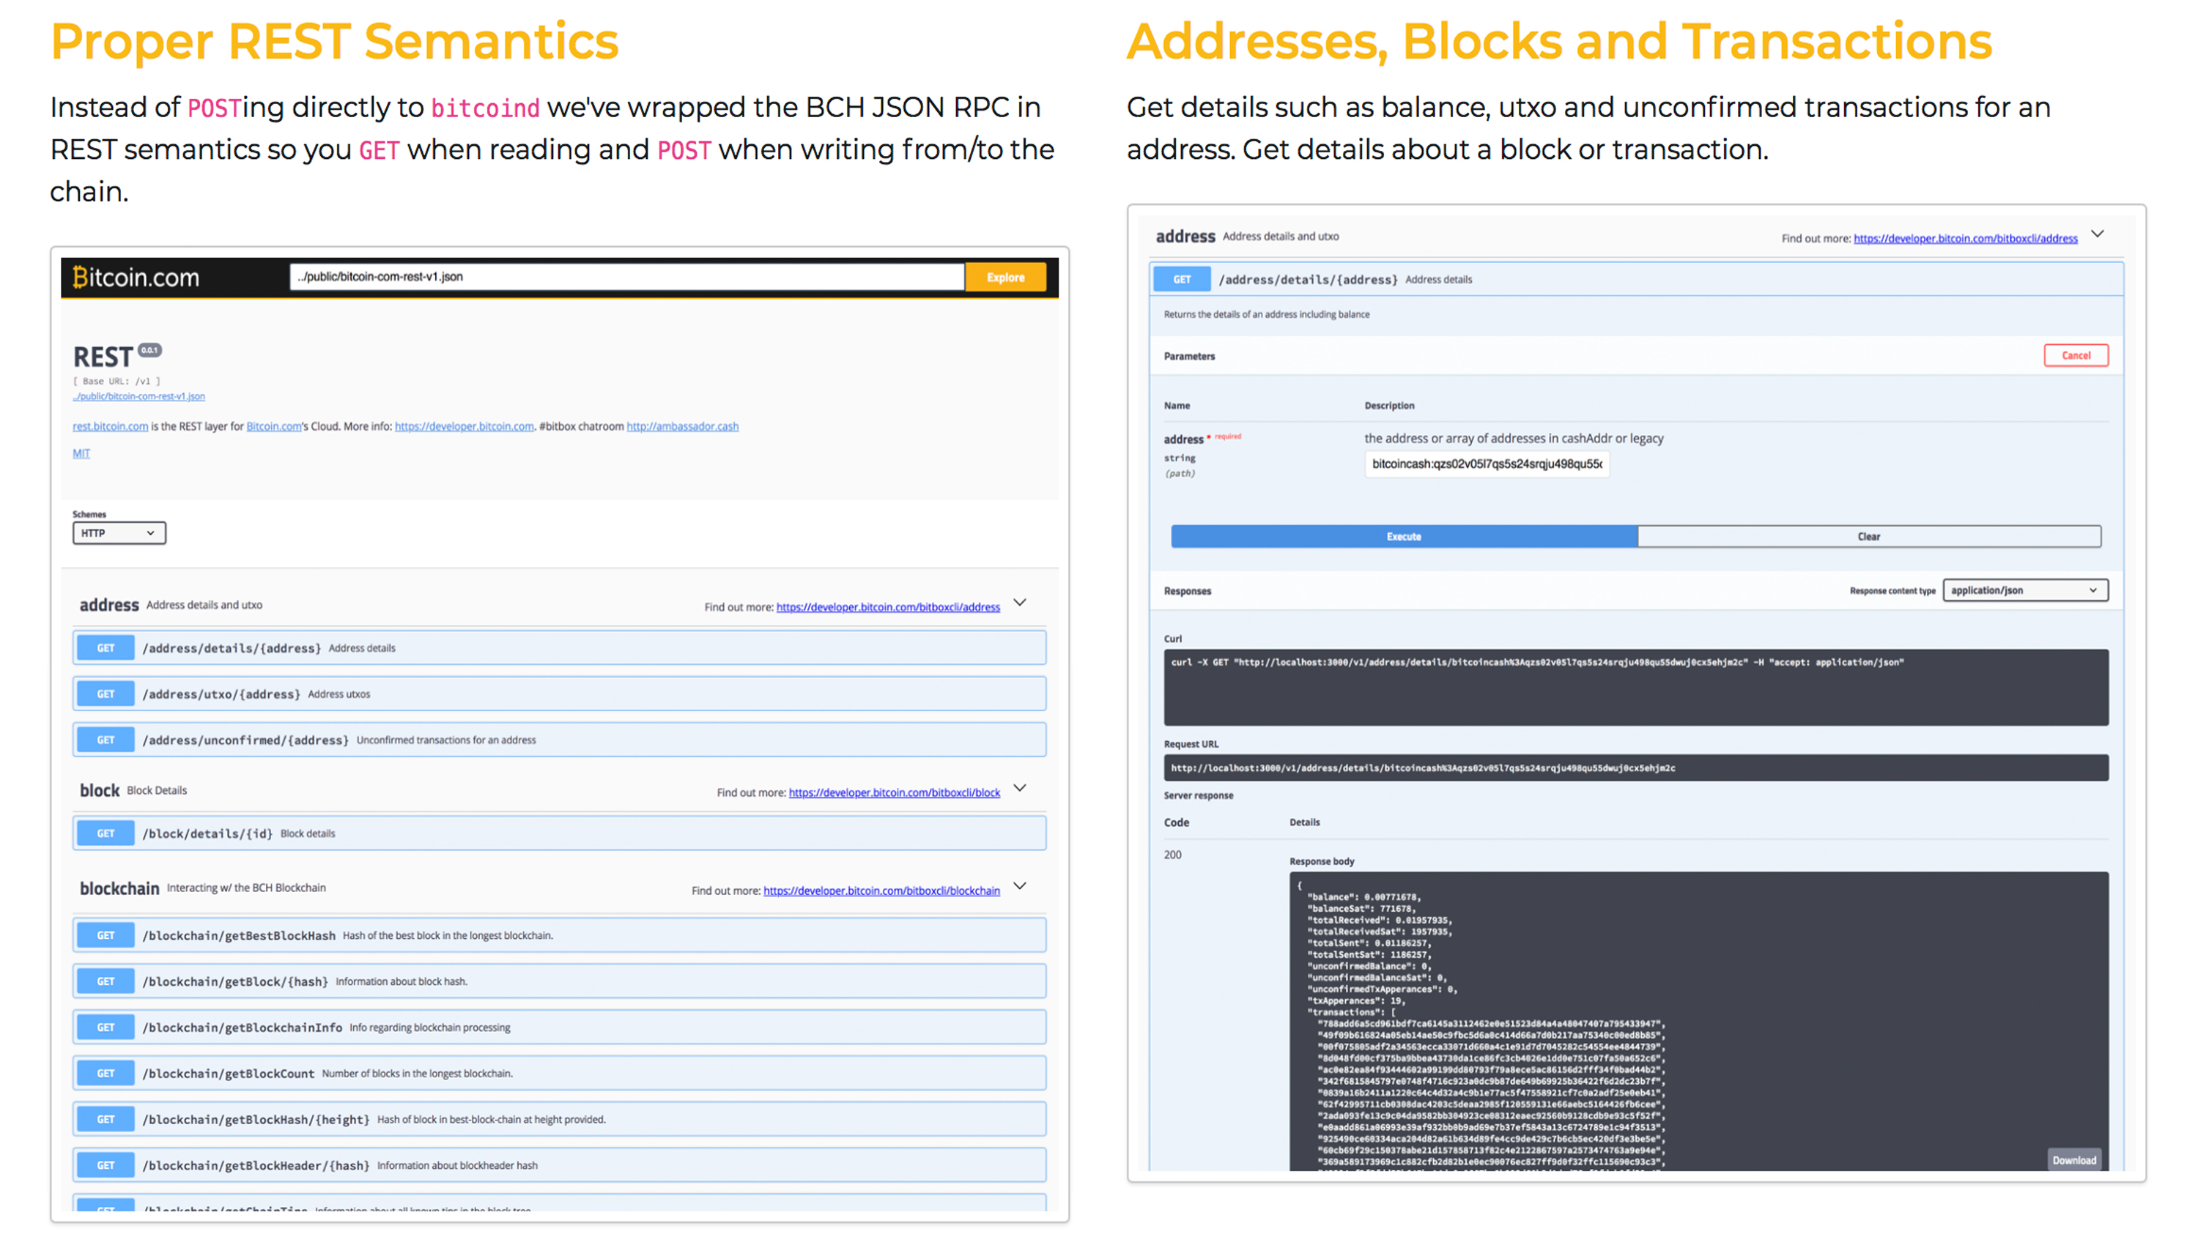Click the address section title in left panel
This screenshot has width=2198, height=1245.
coord(108,606)
